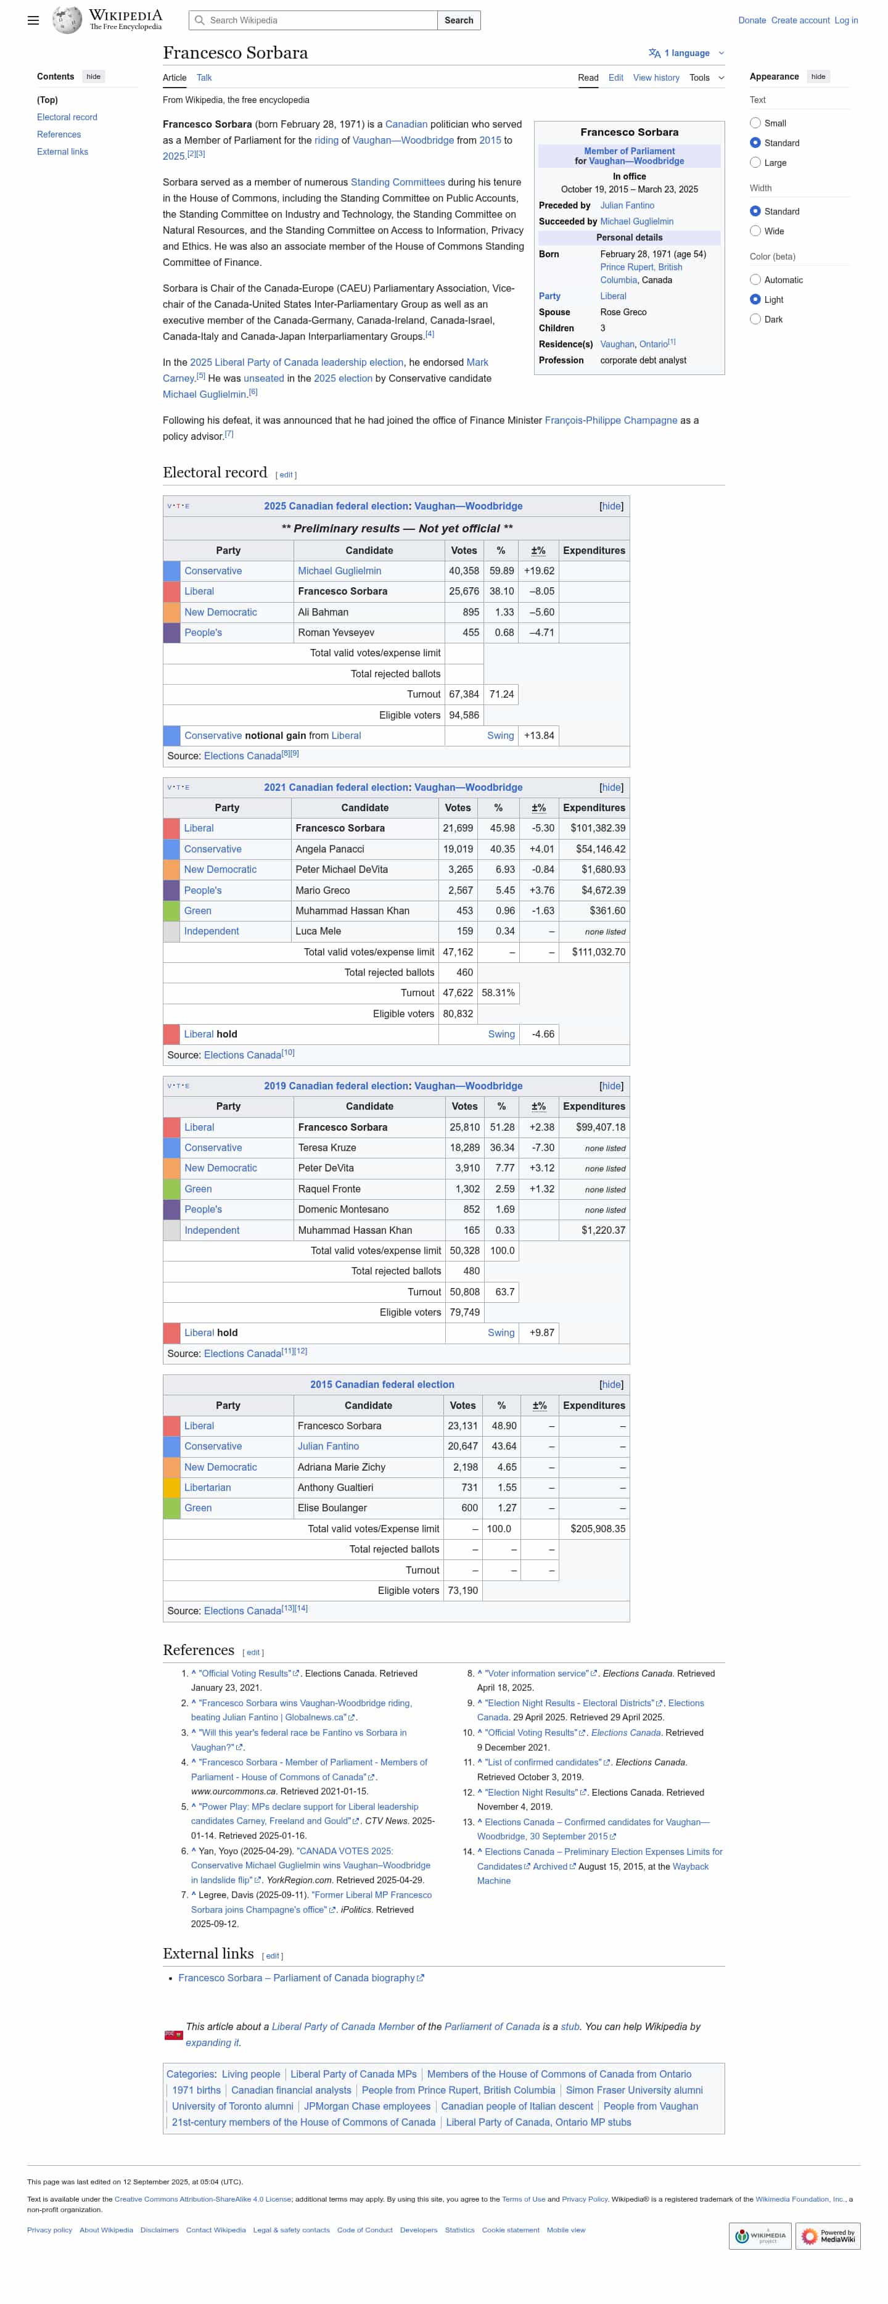Image resolution: width=888 pixels, height=2304 pixels.
Task: Open Prince Rupert, British Columbia birthplace link
Action: pos(641,274)
